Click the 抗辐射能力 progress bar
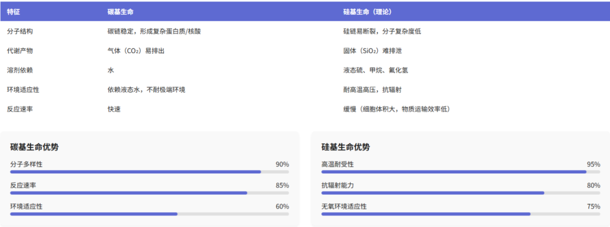The width and height of the screenshot is (610, 227). [x=460, y=193]
